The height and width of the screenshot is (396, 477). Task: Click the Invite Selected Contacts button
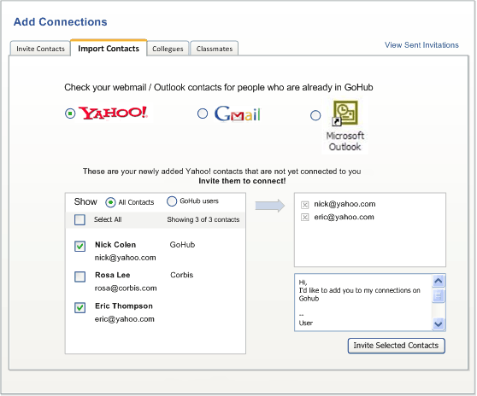[396, 346]
